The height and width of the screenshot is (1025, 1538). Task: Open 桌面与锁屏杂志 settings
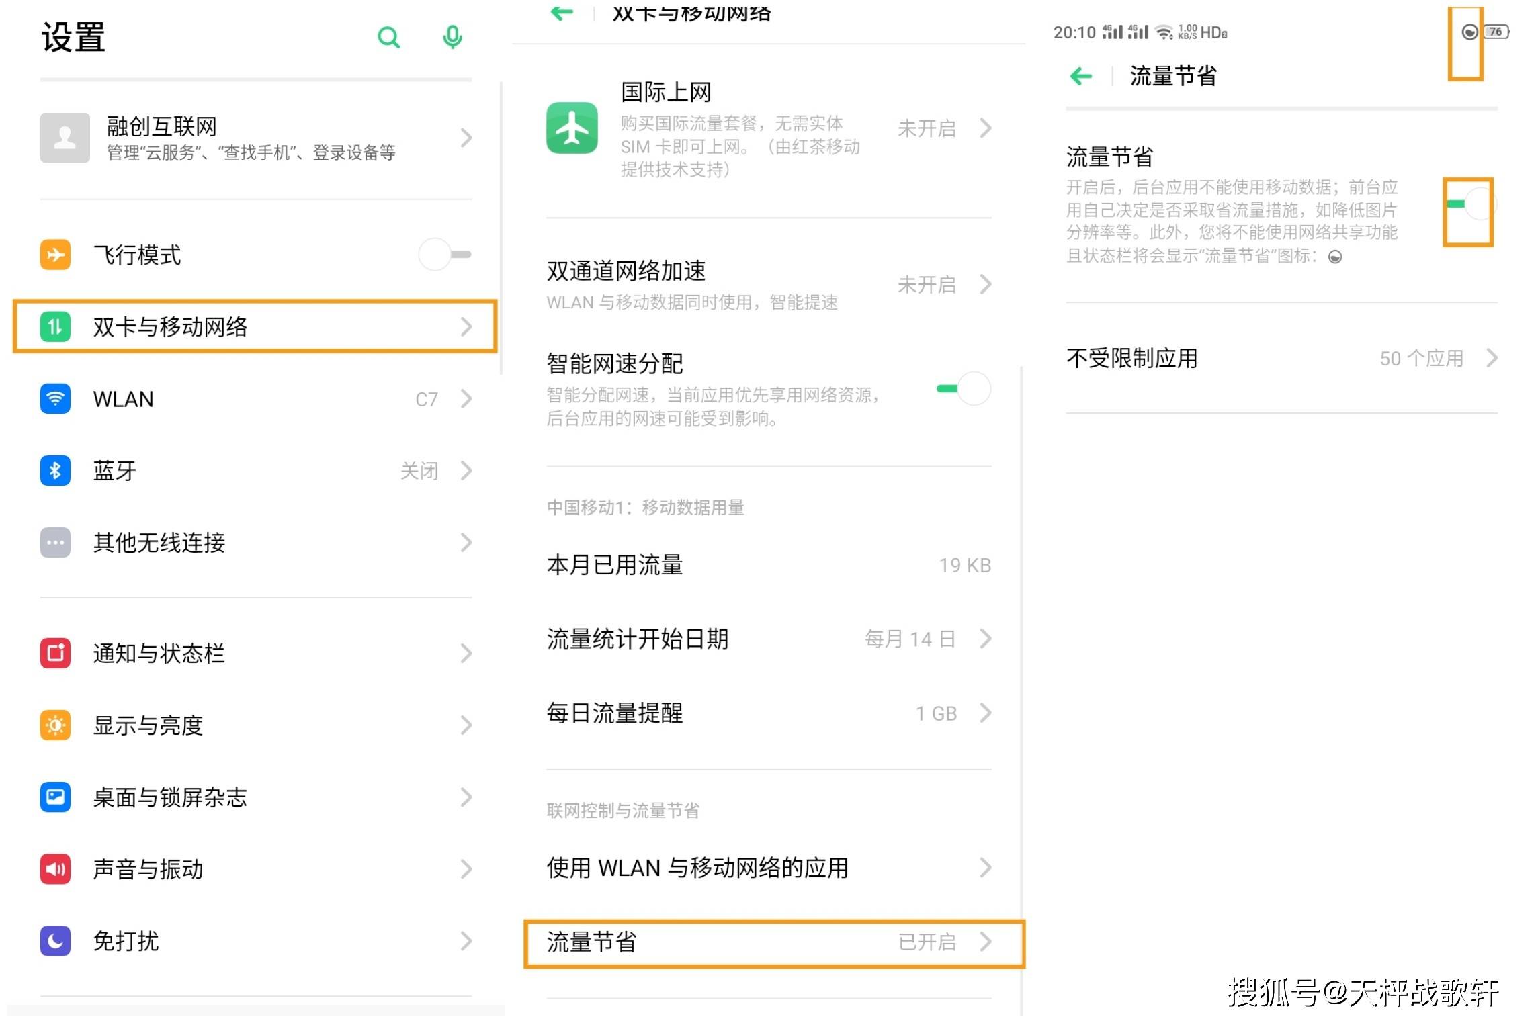(x=256, y=797)
